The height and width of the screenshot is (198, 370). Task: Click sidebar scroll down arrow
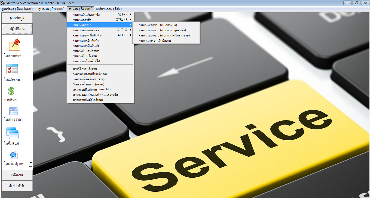[x=30, y=166]
